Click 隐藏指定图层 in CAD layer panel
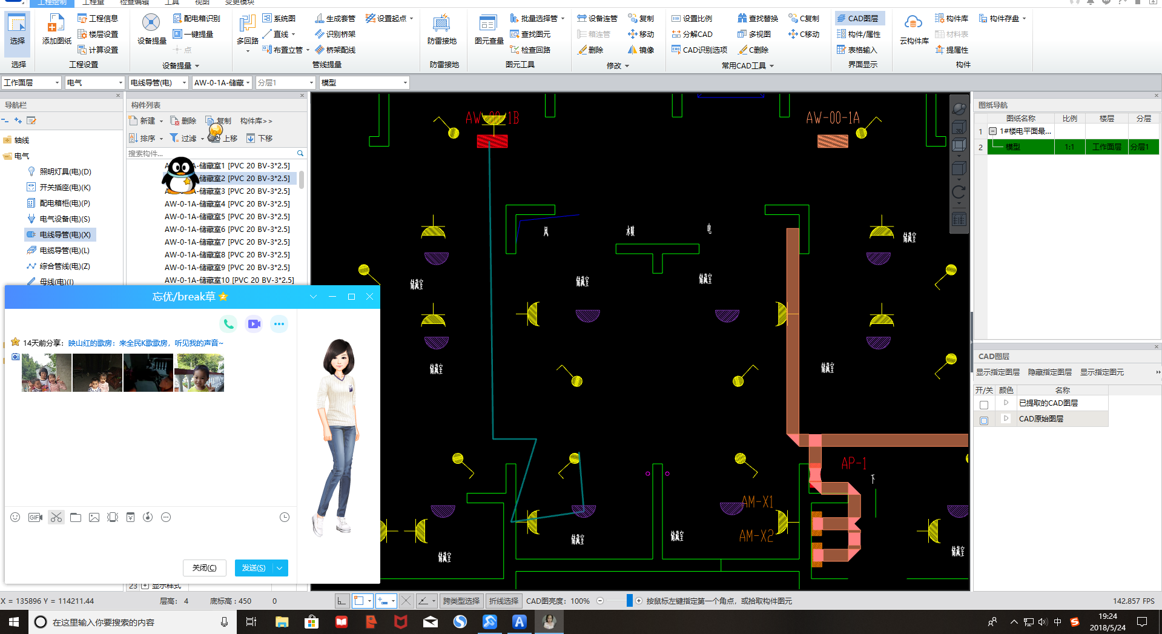The width and height of the screenshot is (1162, 634). click(1050, 372)
